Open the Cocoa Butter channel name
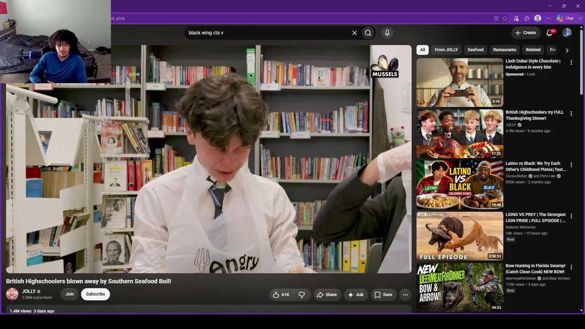The width and height of the screenshot is (585, 329). 516,176
